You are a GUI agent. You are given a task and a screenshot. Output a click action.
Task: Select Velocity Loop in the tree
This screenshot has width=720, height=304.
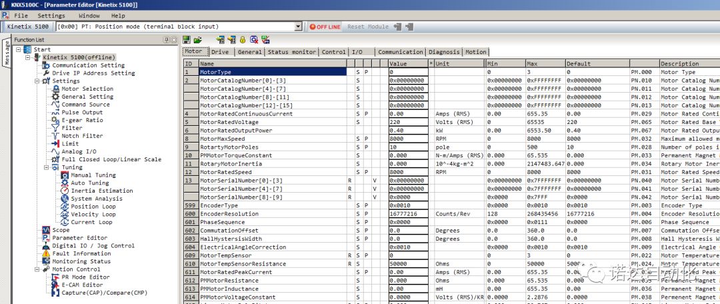pos(93,214)
